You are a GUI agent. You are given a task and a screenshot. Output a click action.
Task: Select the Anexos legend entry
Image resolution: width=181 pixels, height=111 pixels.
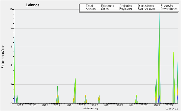point(88,9)
